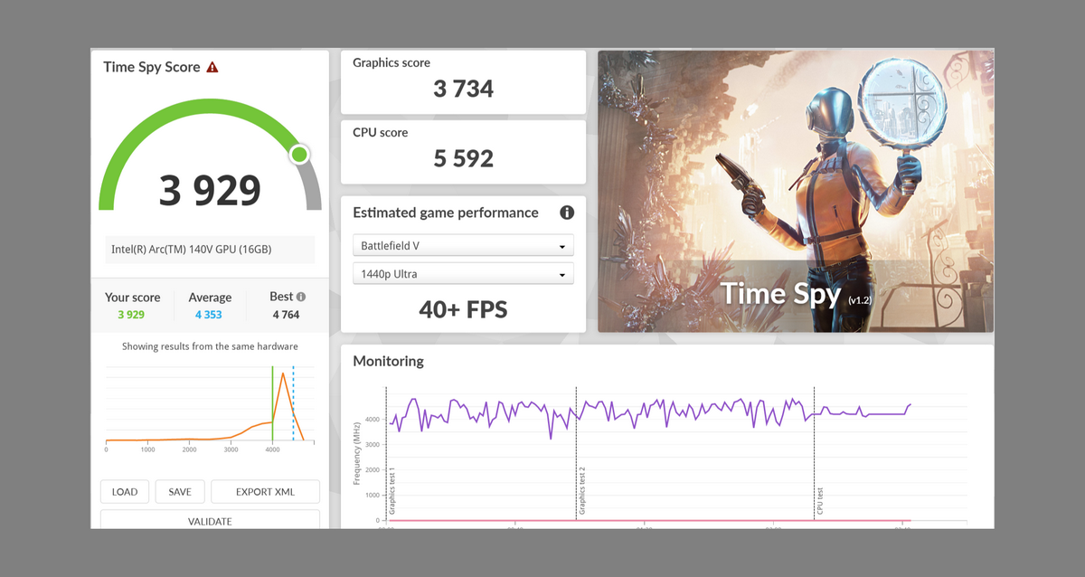Image resolution: width=1085 pixels, height=577 pixels.
Task: Open the 1440p Ultra resolution dropdown
Action: coord(463,274)
